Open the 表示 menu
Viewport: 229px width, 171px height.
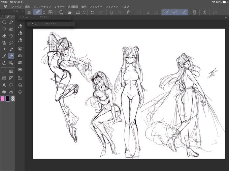tap(84, 7)
